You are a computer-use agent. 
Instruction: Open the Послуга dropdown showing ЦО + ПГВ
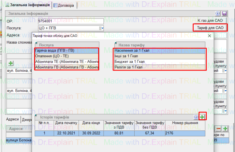tap(102, 28)
